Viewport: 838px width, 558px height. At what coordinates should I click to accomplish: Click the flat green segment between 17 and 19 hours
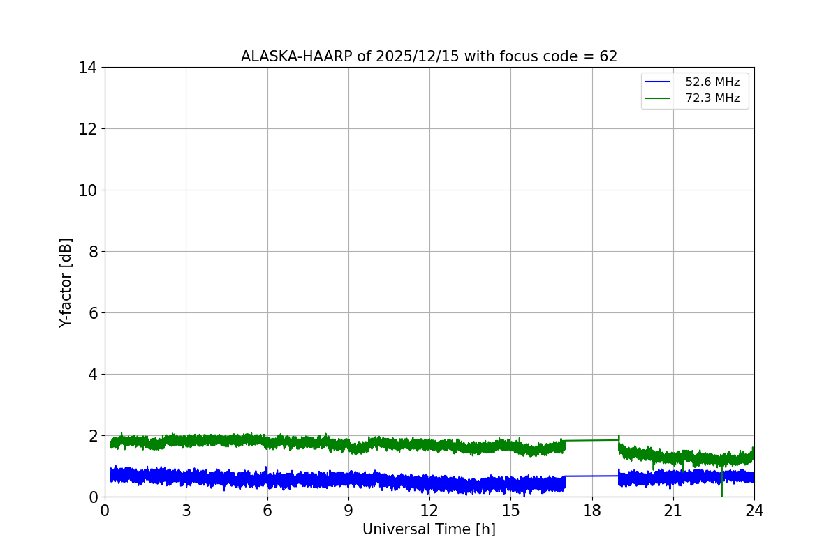[591, 440]
